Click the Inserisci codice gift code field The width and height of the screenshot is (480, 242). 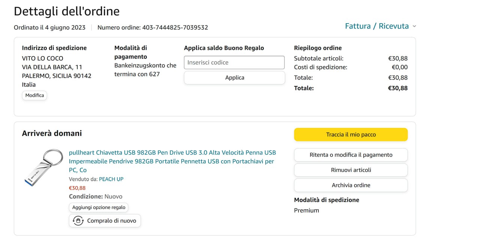click(x=234, y=63)
